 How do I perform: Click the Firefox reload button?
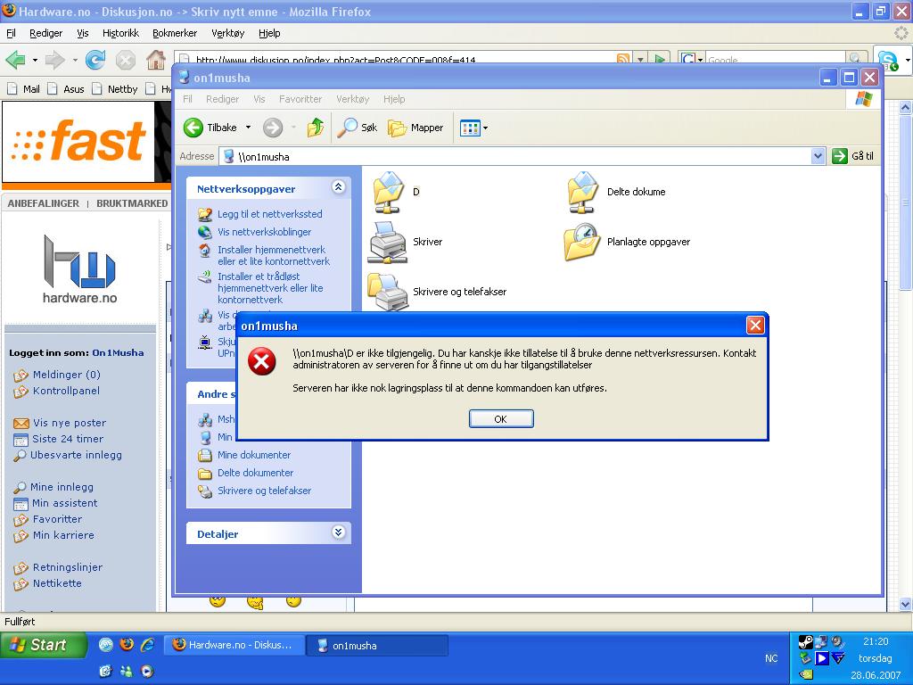coord(95,60)
